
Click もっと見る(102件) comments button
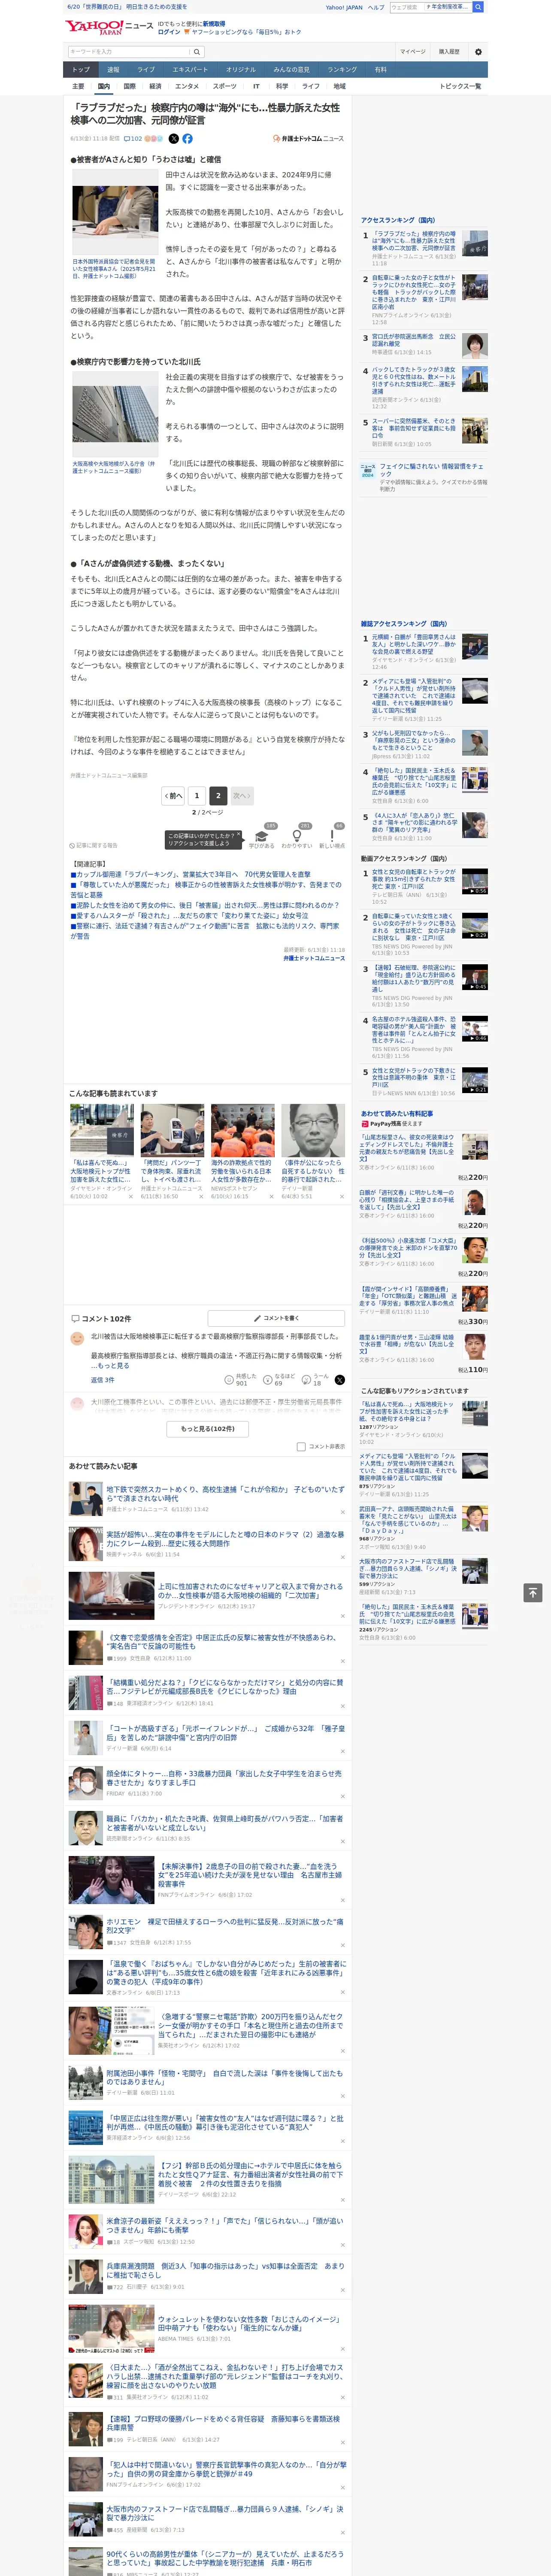point(208,1429)
